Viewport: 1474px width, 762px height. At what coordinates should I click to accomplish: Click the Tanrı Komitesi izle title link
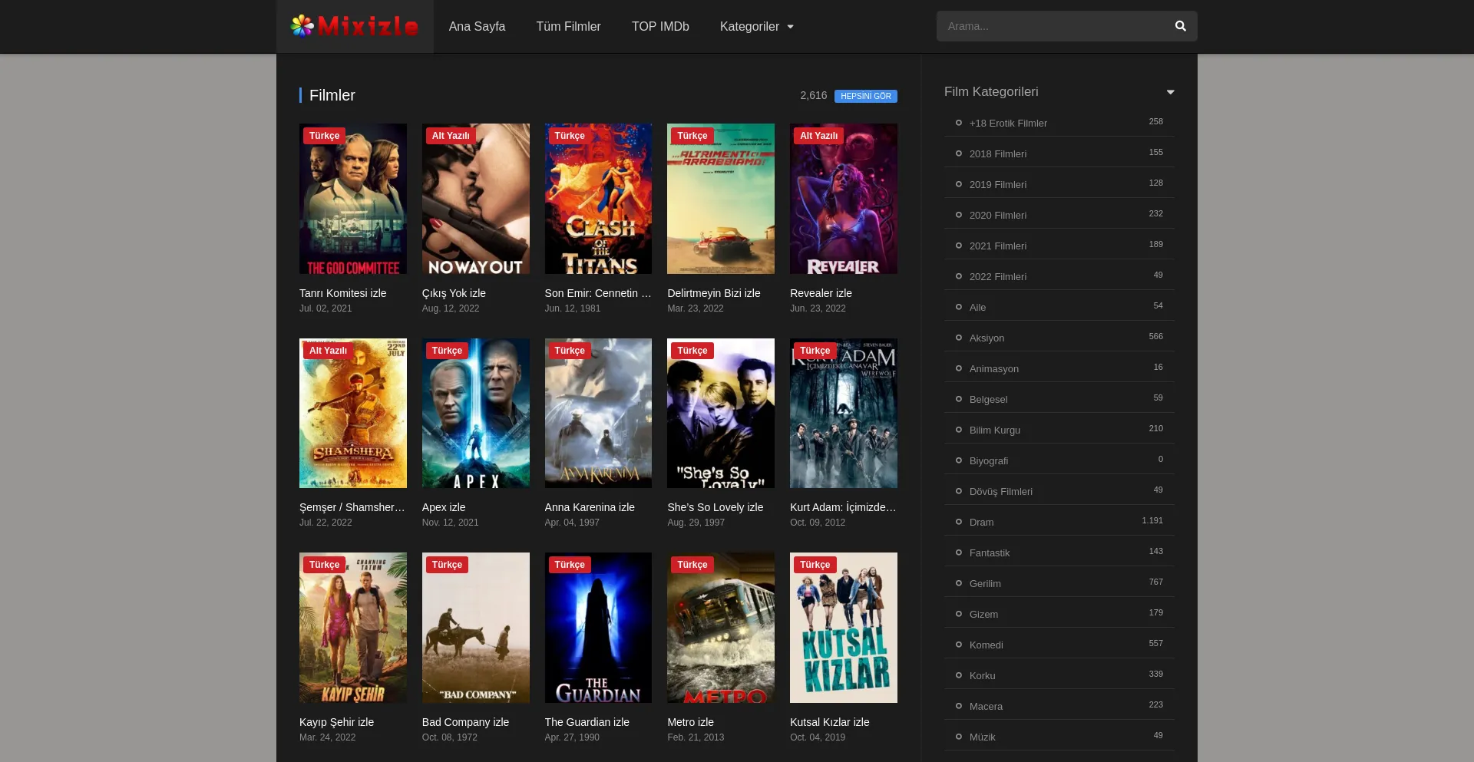[343, 293]
